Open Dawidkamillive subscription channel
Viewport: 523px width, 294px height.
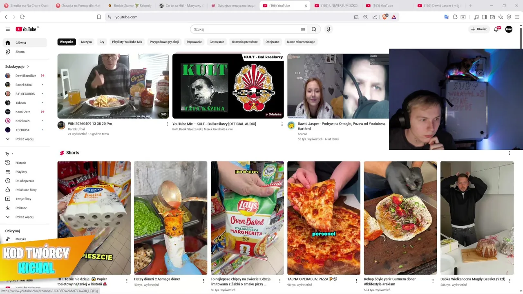point(25,76)
